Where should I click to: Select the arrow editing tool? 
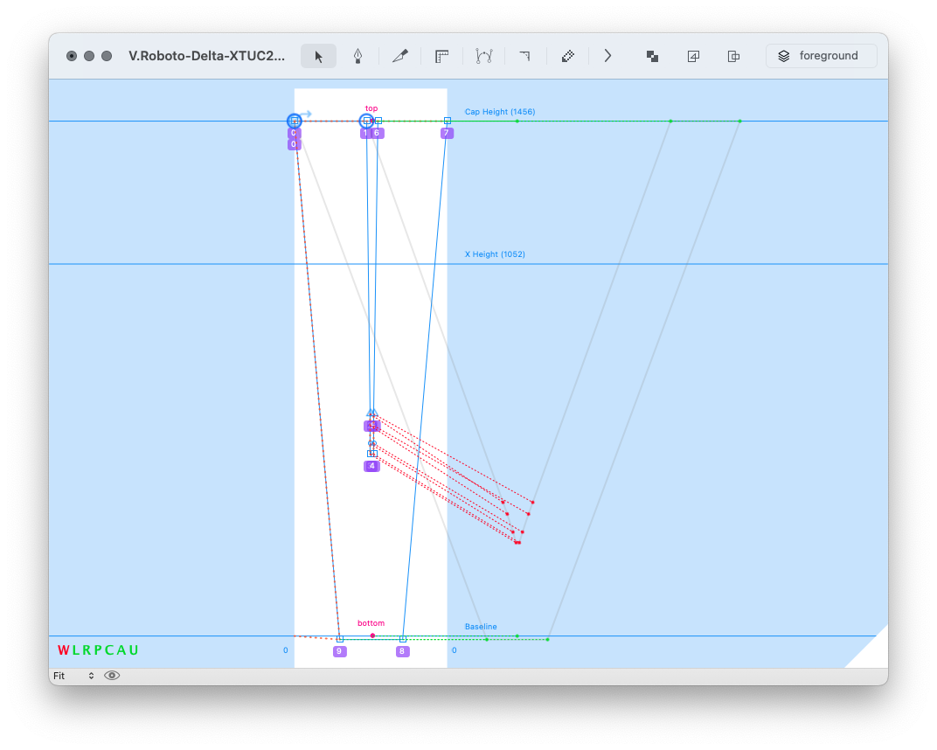(x=319, y=56)
